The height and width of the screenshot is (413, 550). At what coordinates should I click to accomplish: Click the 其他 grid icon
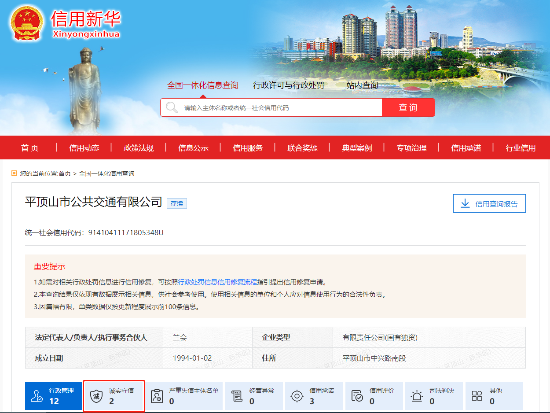click(x=477, y=396)
